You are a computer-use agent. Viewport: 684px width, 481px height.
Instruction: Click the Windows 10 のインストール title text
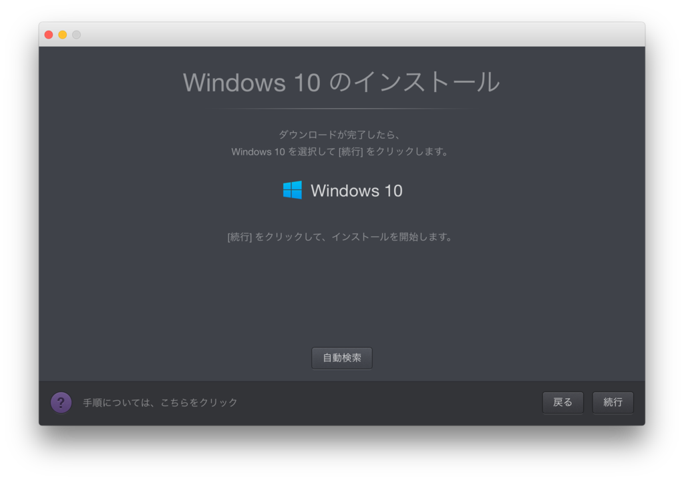(x=342, y=82)
